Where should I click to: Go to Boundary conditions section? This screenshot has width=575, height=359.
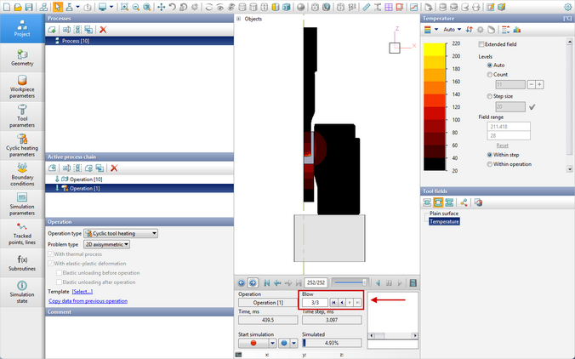point(22,174)
